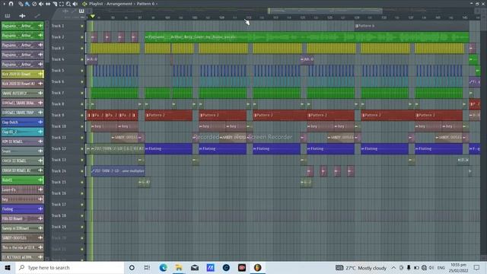The width and height of the screenshot is (487, 274).
Task: Select the Slip tool
Action: tap(48, 4)
